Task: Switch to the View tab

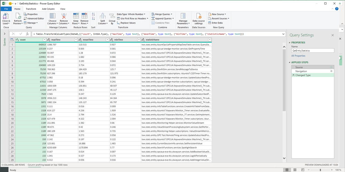Action: [x=63, y=9]
